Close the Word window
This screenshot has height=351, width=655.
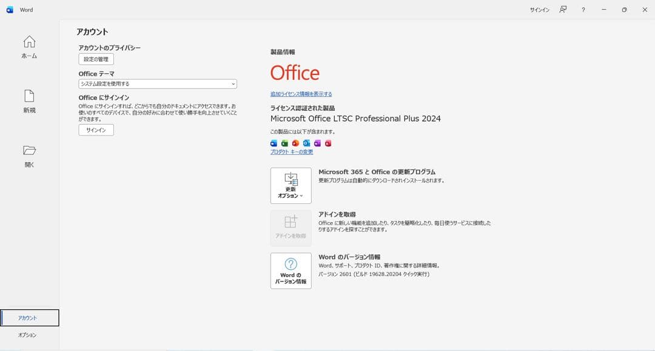[x=645, y=10]
